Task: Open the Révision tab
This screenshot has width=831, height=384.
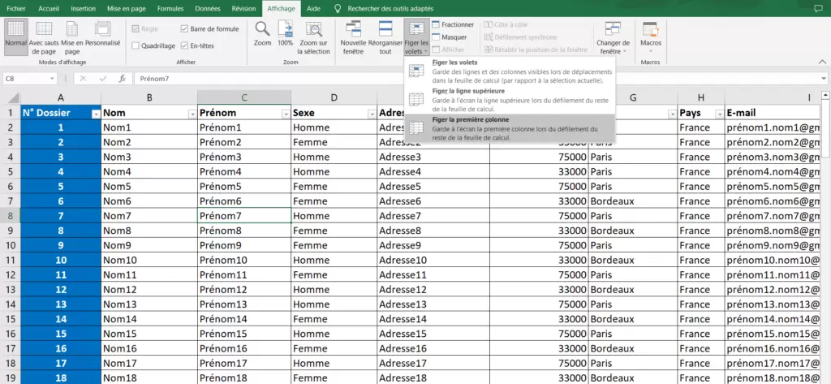Action: click(x=243, y=8)
